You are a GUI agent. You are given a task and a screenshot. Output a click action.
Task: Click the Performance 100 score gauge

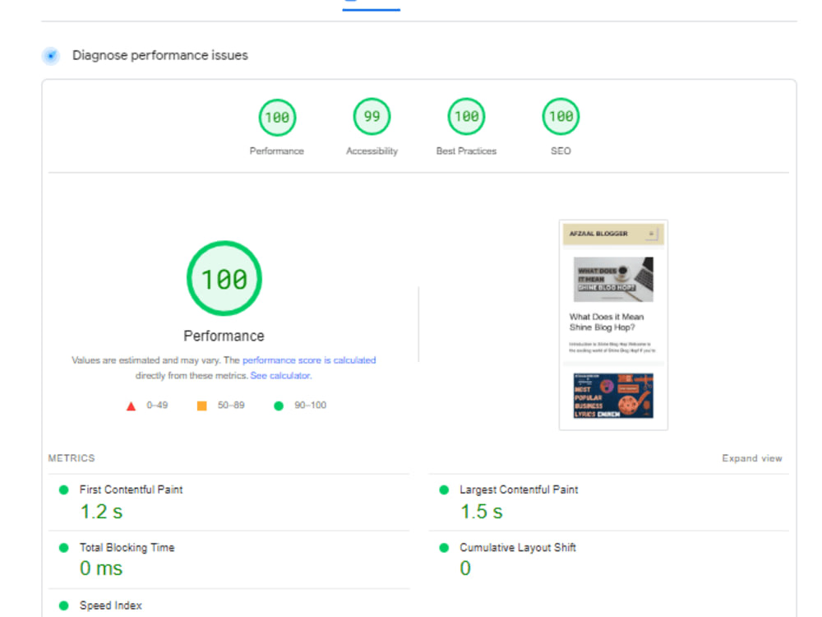pos(277,117)
